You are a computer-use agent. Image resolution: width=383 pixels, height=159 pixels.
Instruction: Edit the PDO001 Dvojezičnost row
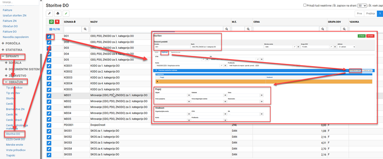click(x=49, y=125)
